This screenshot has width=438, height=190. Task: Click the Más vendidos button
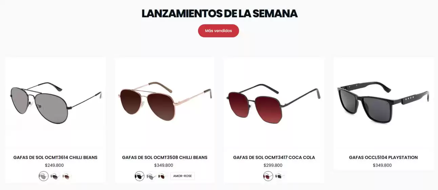(218, 31)
